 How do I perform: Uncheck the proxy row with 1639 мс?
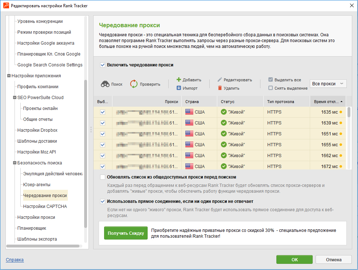103,123
